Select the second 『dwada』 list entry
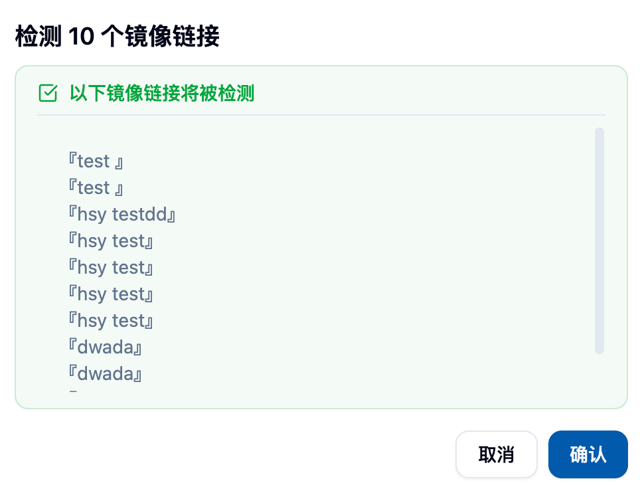This screenshot has width=640, height=485. pos(106,374)
